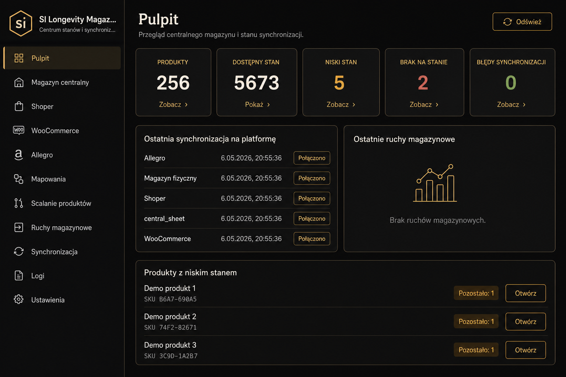Viewport: 566px width, 377px height.
Task: Click Połączono badge for Allegro
Action: 312,158
